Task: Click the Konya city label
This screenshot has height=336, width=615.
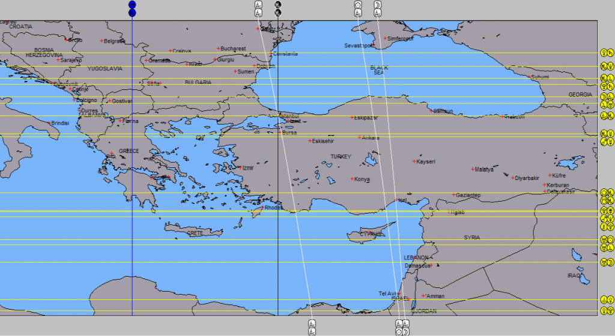Action: 362,179
